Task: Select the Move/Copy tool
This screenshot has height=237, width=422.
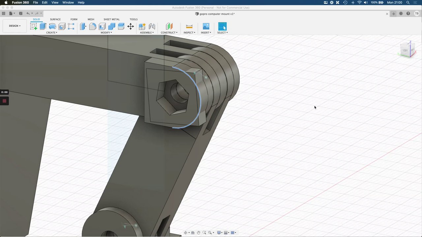Action: [131, 27]
